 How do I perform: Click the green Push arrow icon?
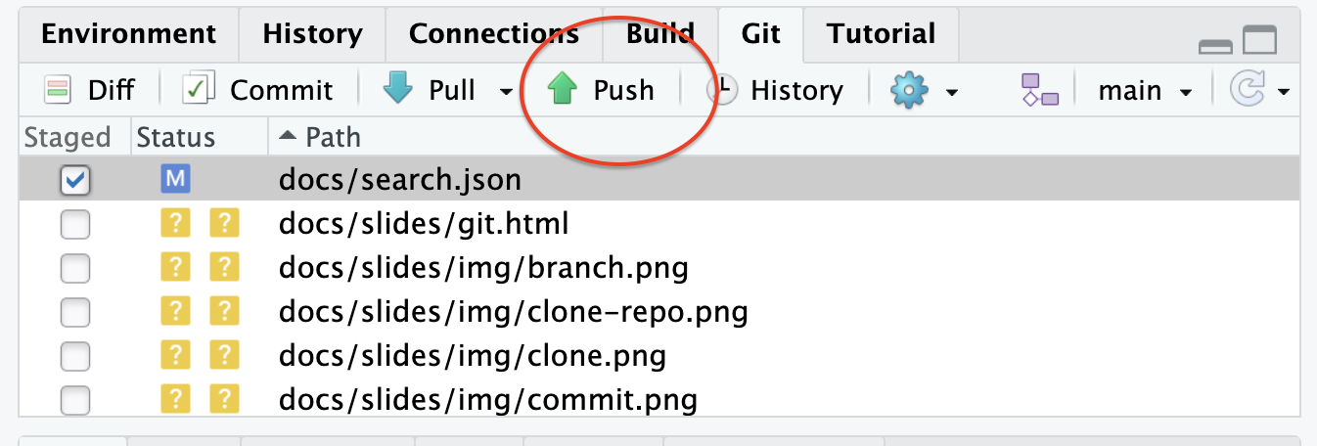563,90
